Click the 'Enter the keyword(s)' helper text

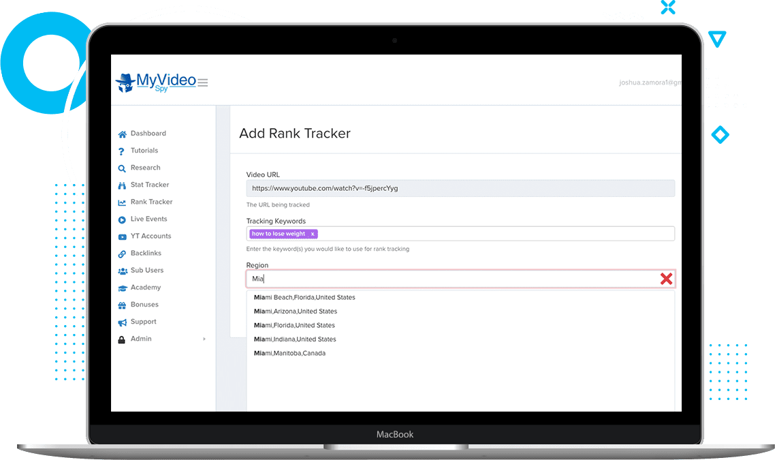point(328,249)
